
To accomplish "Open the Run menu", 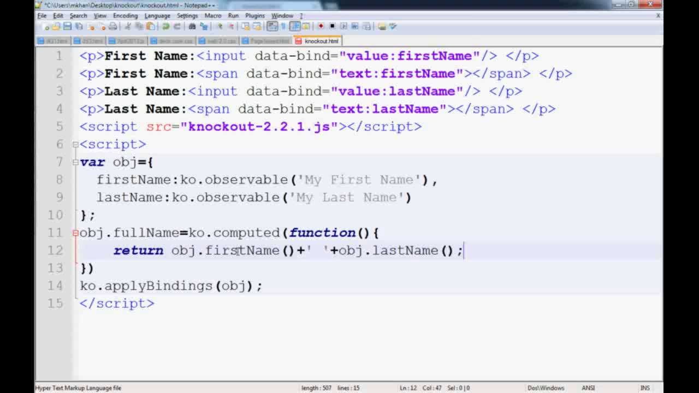I will tap(233, 16).
